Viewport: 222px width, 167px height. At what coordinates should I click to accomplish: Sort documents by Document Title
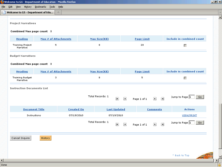click(x=34, y=109)
